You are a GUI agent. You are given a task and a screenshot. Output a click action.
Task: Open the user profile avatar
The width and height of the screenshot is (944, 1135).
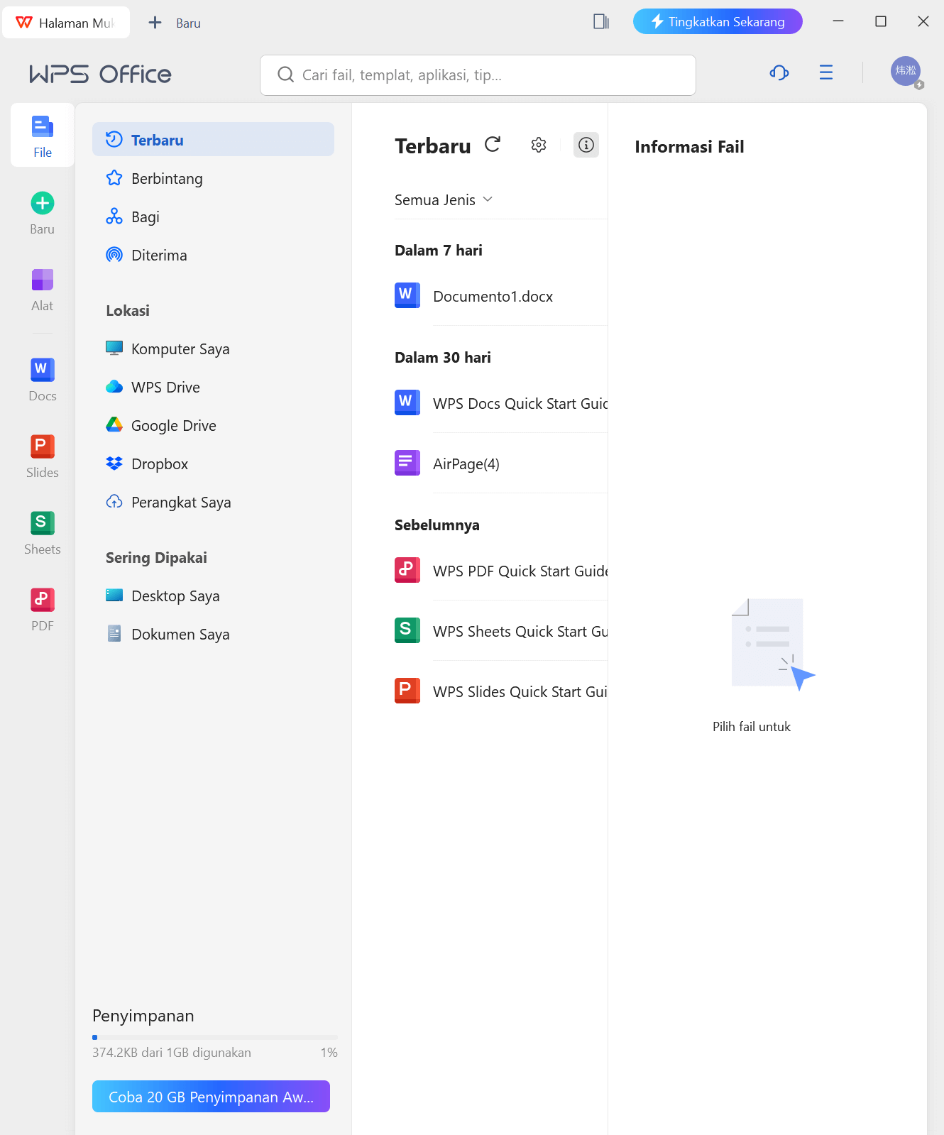(x=906, y=72)
